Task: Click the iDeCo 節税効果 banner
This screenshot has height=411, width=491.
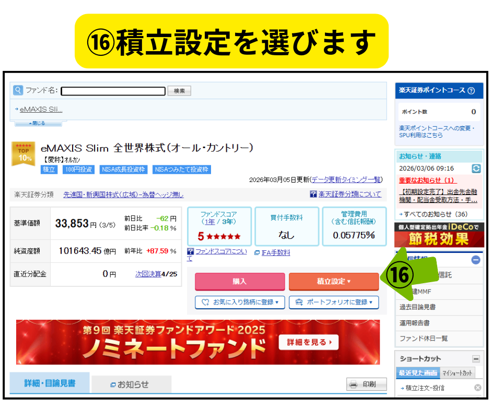Action: tap(439, 235)
